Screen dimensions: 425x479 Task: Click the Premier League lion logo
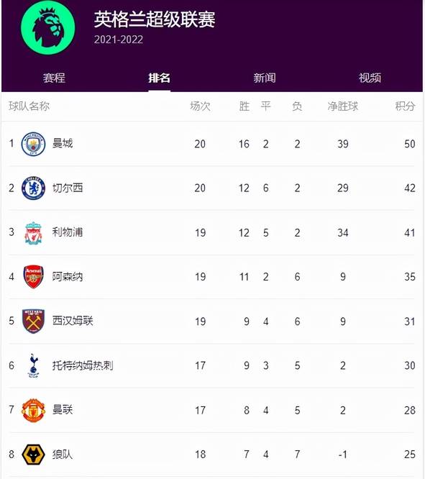(48, 28)
